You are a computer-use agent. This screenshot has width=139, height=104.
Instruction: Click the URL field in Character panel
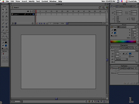tap(125, 62)
